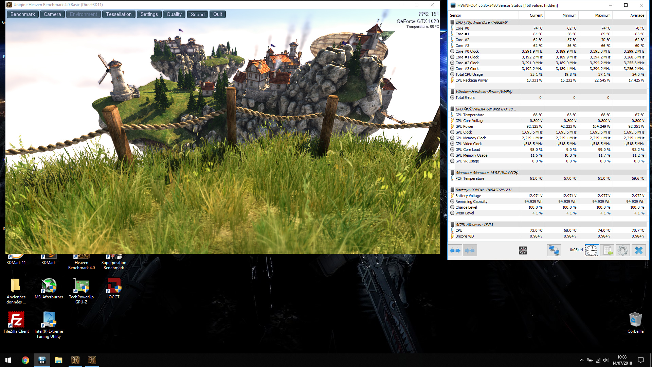Launch the Superposition Benchmark desktop shortcut

[114, 262]
